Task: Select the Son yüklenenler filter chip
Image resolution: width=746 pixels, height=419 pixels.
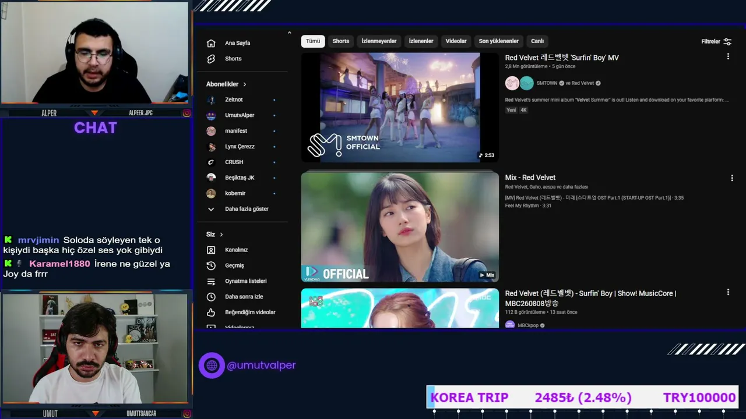Action: click(498, 41)
